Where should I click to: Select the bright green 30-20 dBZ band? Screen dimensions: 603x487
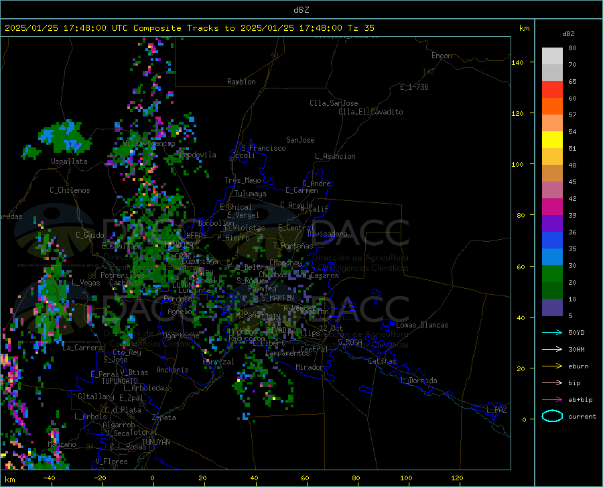[x=552, y=274]
